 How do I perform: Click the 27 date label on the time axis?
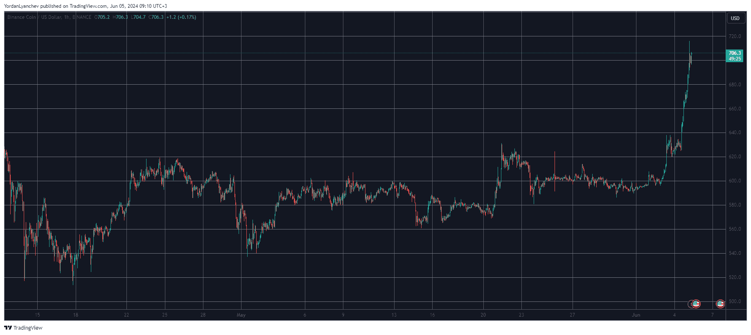[572, 315]
